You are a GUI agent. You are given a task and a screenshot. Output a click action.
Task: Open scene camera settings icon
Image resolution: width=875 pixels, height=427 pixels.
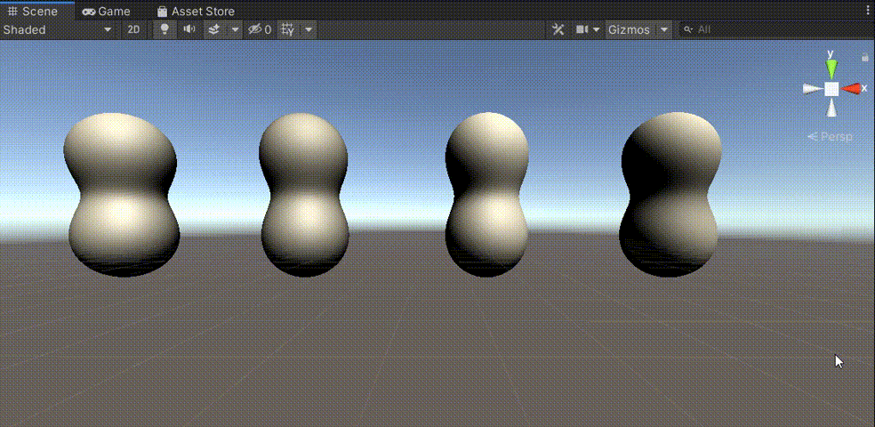(582, 29)
